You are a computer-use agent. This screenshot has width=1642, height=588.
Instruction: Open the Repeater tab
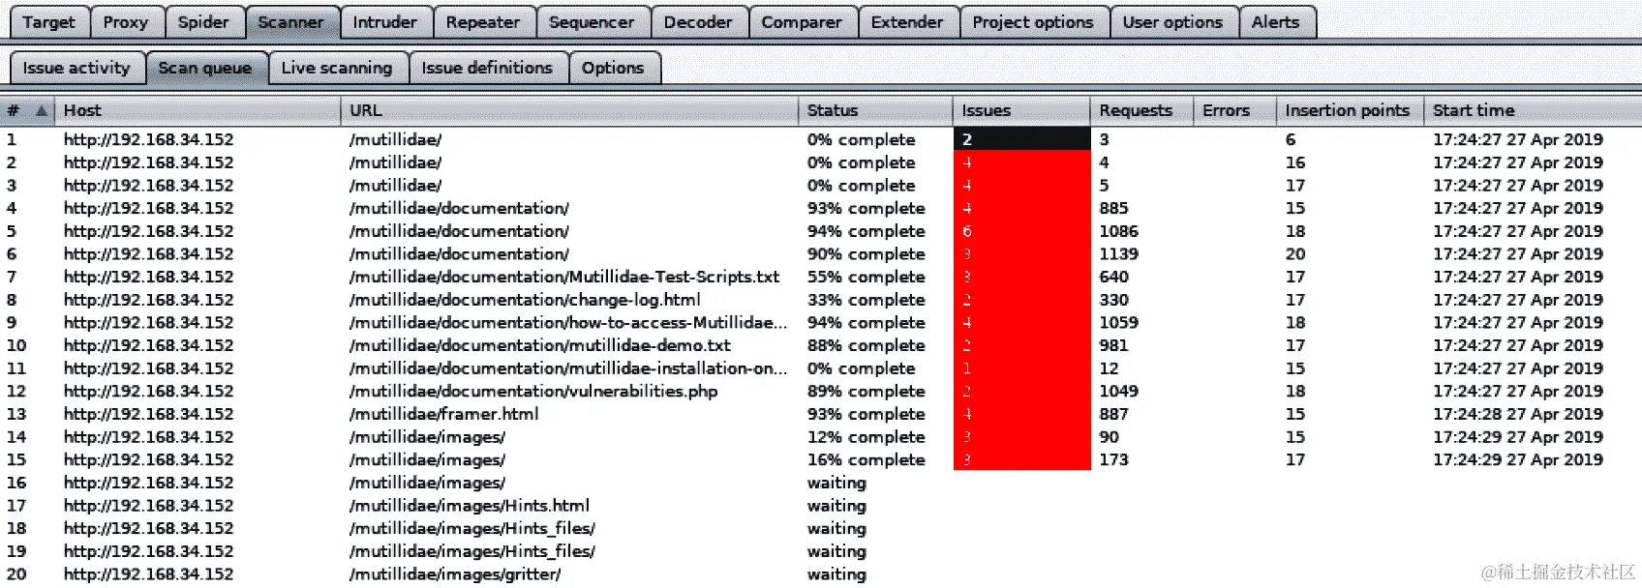483,22
